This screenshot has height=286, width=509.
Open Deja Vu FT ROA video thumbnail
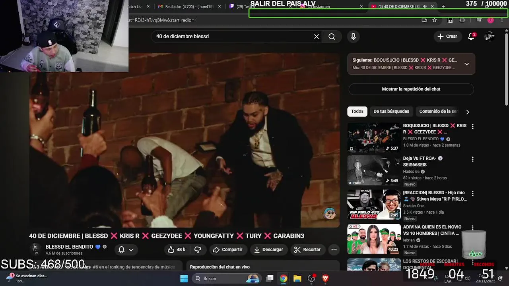pos(374,170)
